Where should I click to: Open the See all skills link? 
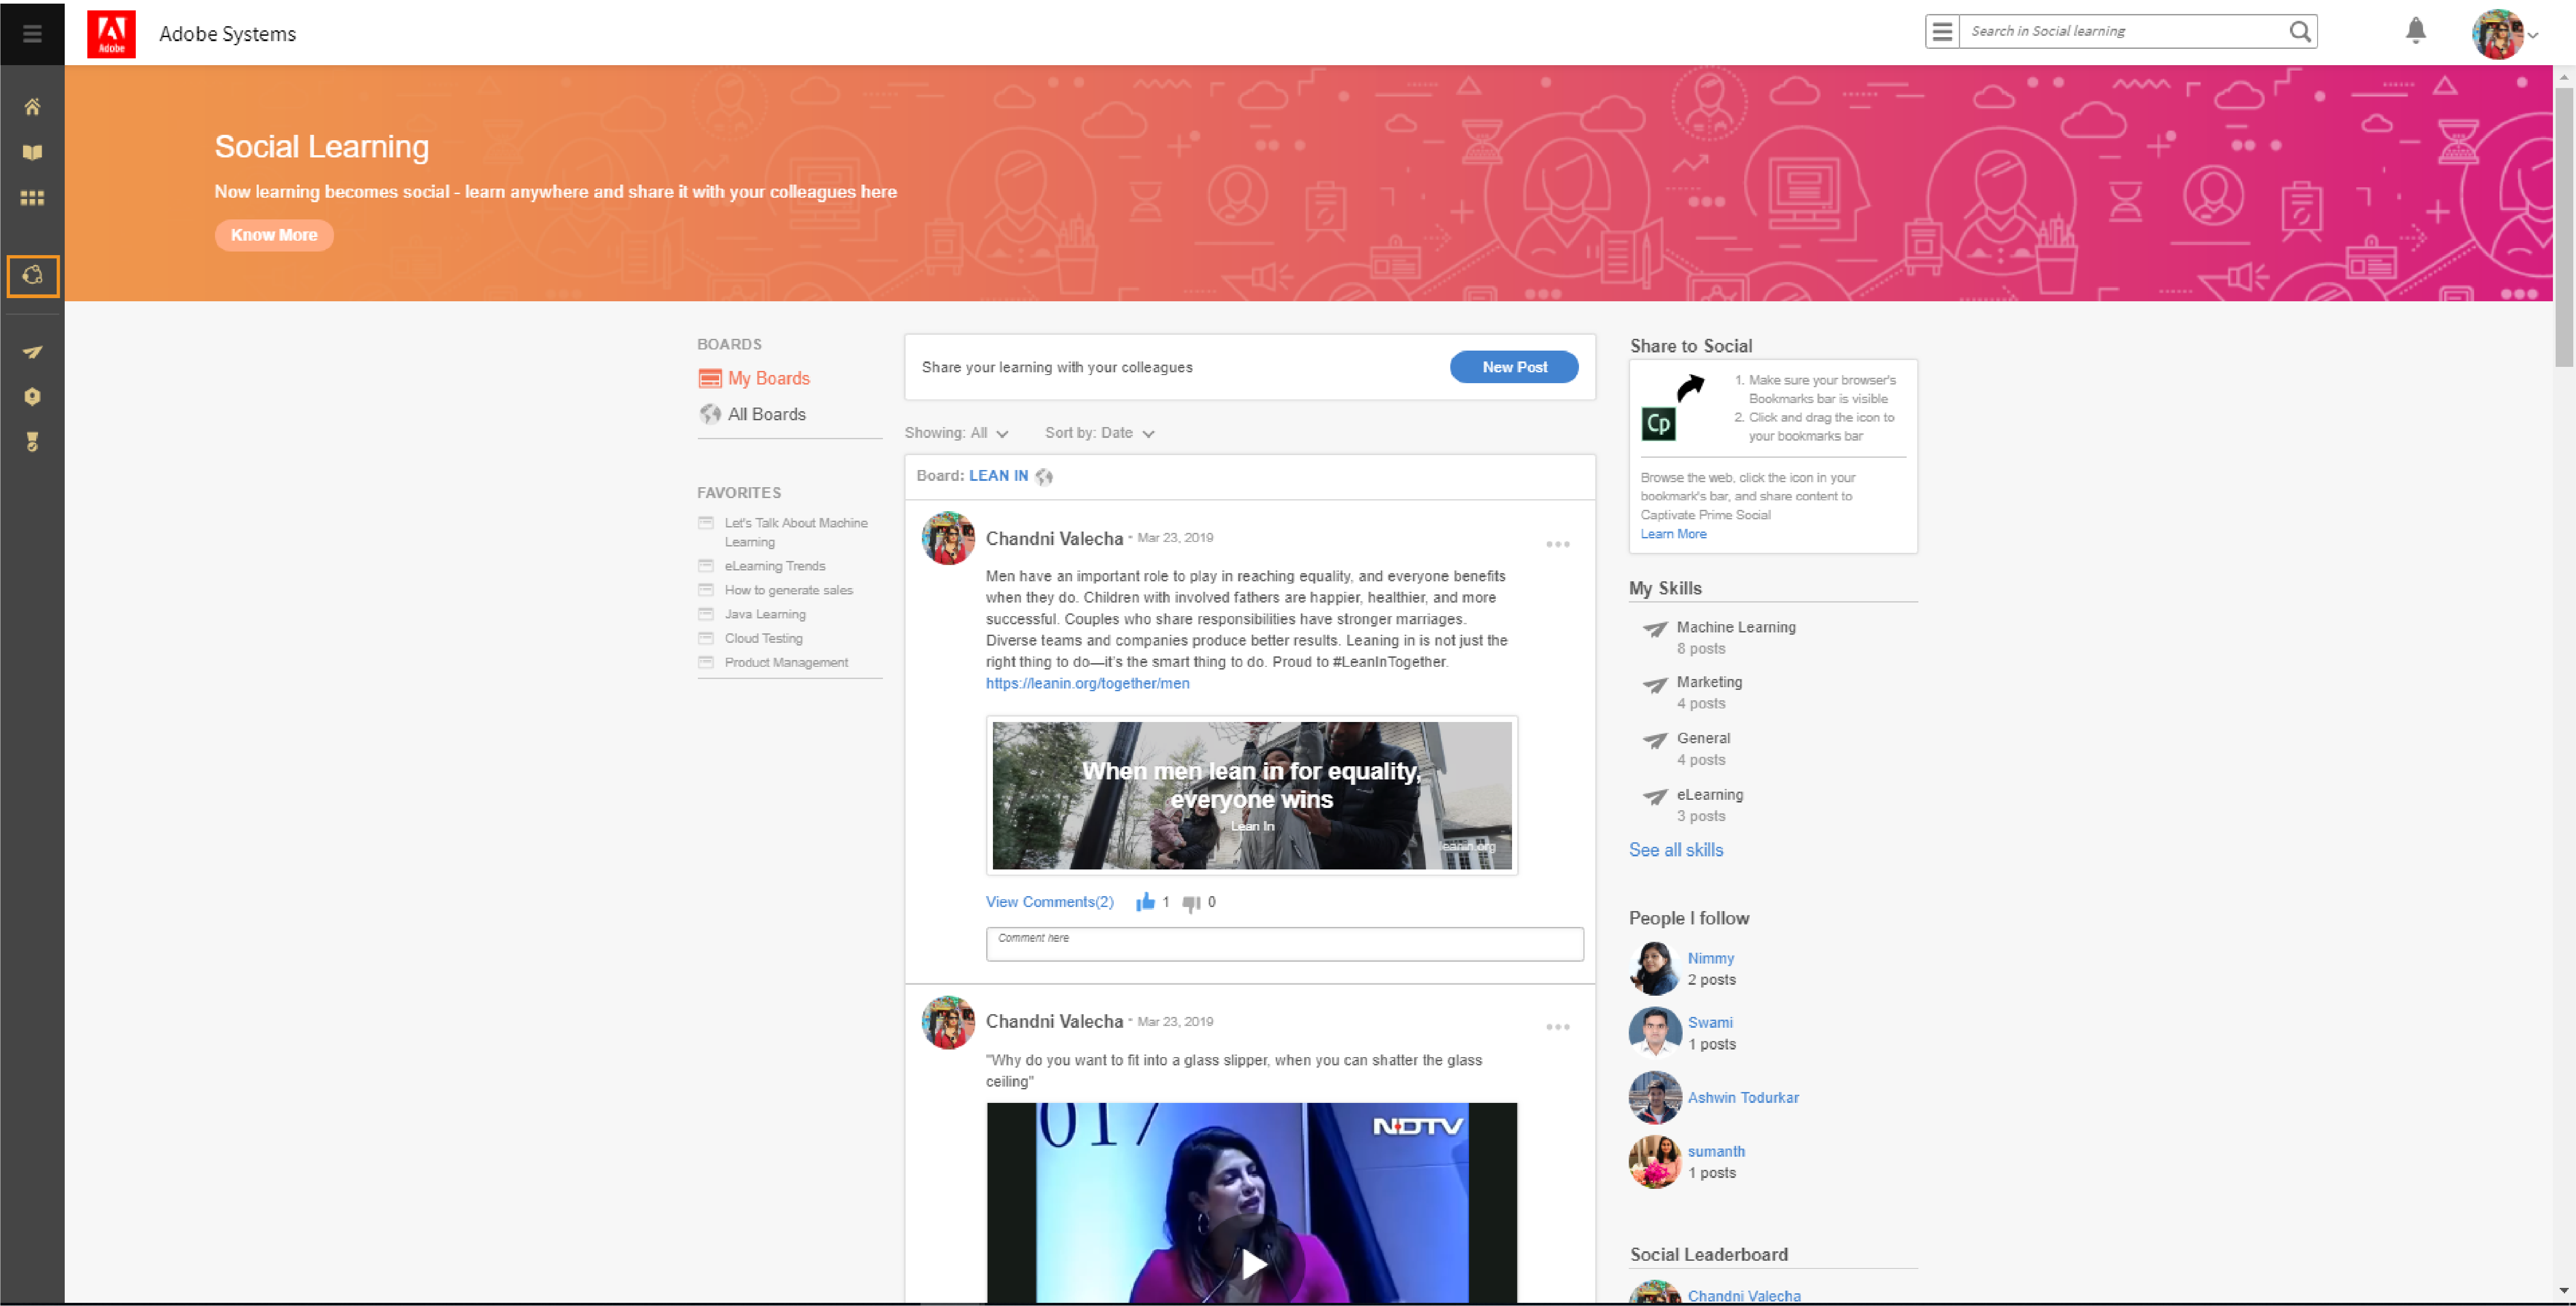(1675, 850)
